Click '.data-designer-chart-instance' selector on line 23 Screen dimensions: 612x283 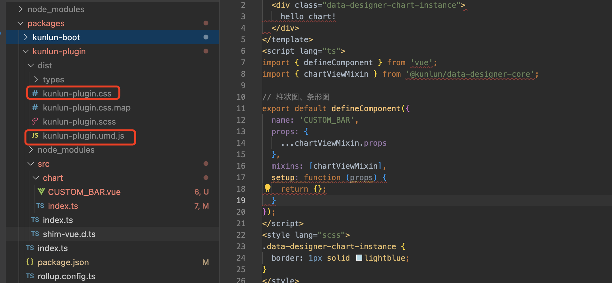click(329, 247)
